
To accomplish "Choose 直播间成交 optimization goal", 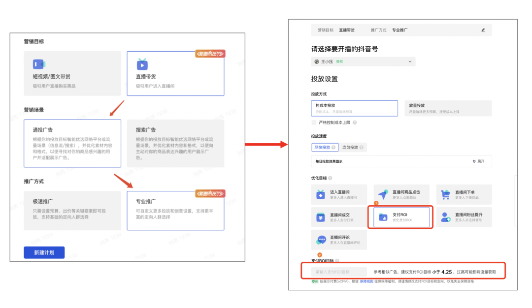I will [x=339, y=217].
